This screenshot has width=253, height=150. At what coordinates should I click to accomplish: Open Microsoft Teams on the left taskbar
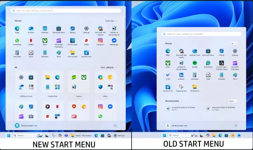tap(66, 135)
